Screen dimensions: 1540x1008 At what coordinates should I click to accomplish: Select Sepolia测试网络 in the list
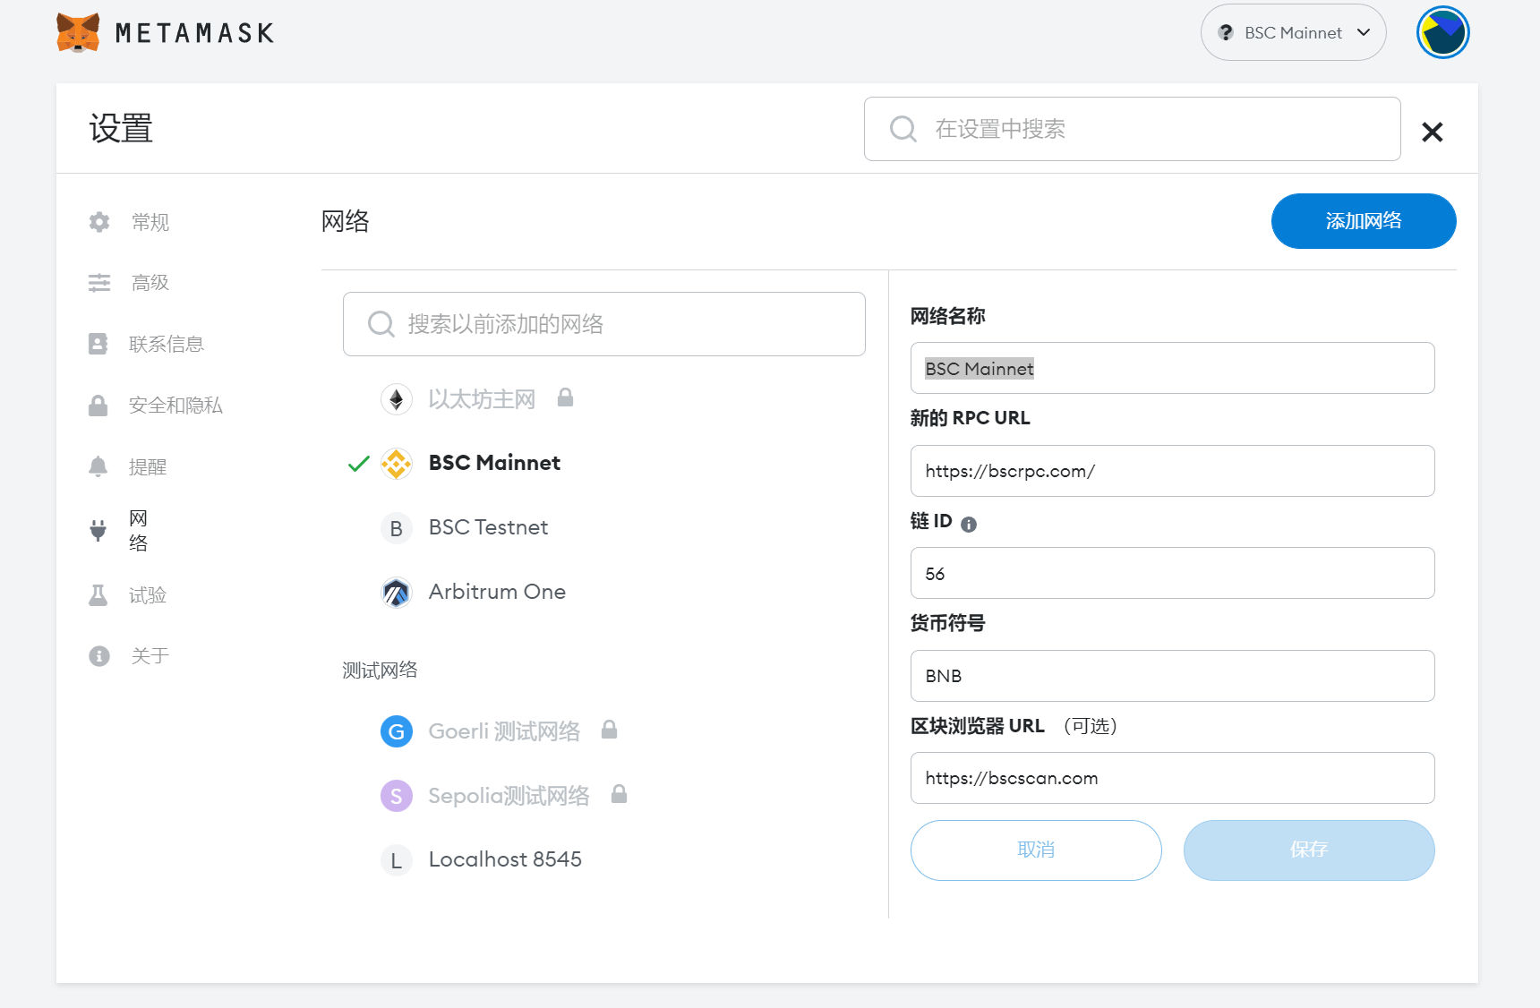pyautogui.click(x=509, y=796)
